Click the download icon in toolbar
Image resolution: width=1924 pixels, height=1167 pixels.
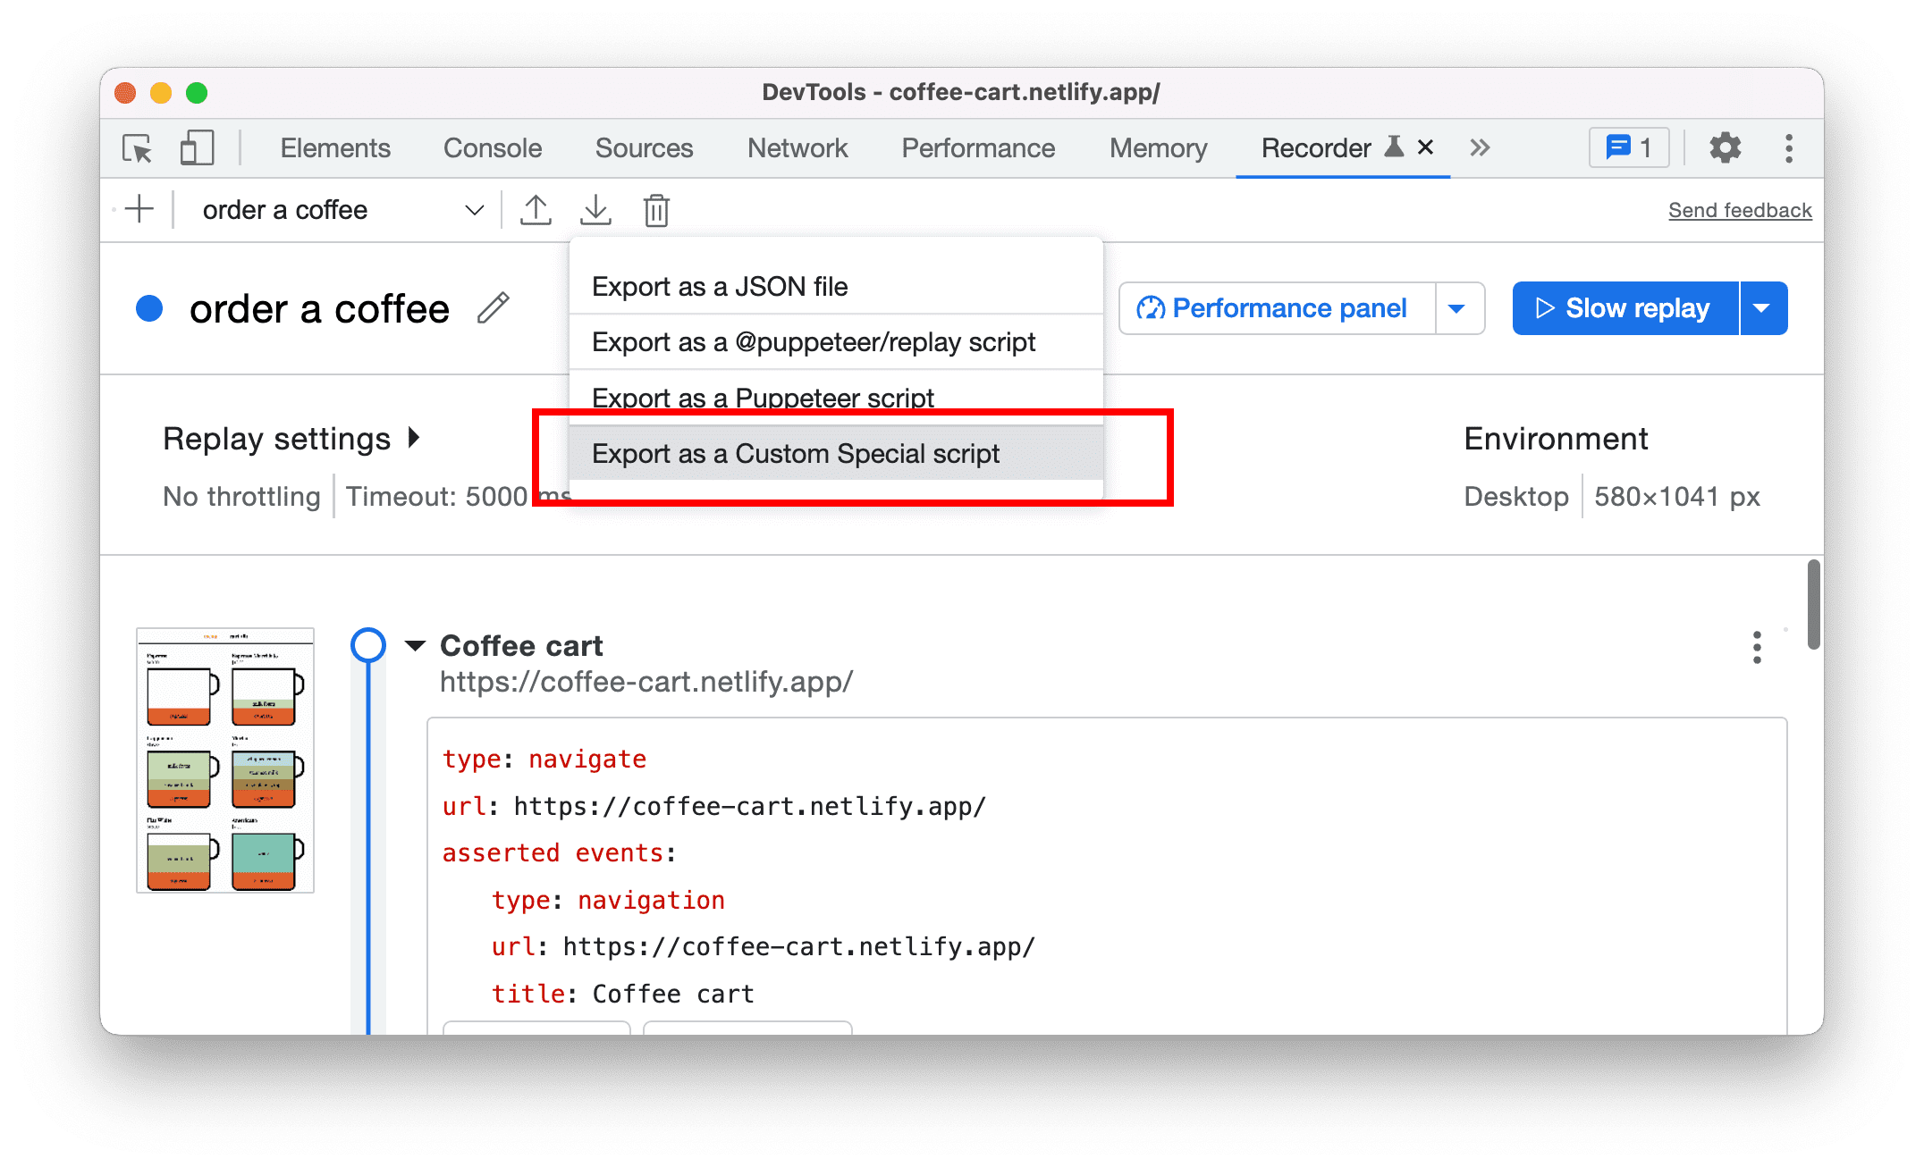pyautogui.click(x=595, y=209)
